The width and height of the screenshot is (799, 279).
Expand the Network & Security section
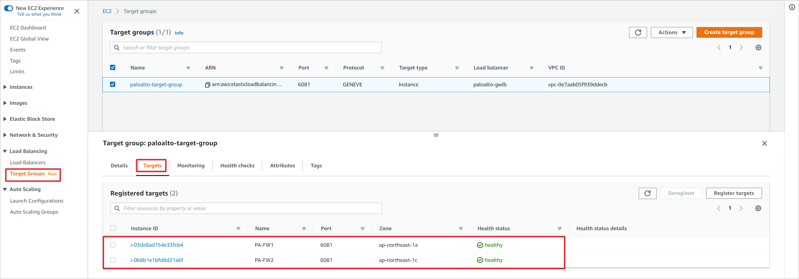click(5, 135)
